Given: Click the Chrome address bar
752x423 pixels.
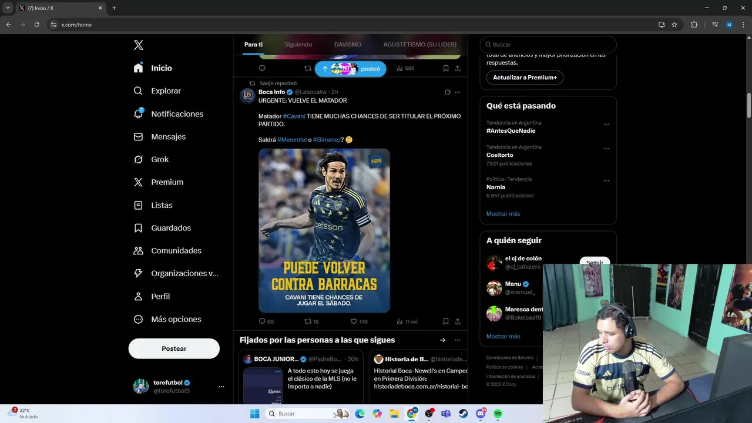Looking at the screenshot, I should tap(350, 25).
